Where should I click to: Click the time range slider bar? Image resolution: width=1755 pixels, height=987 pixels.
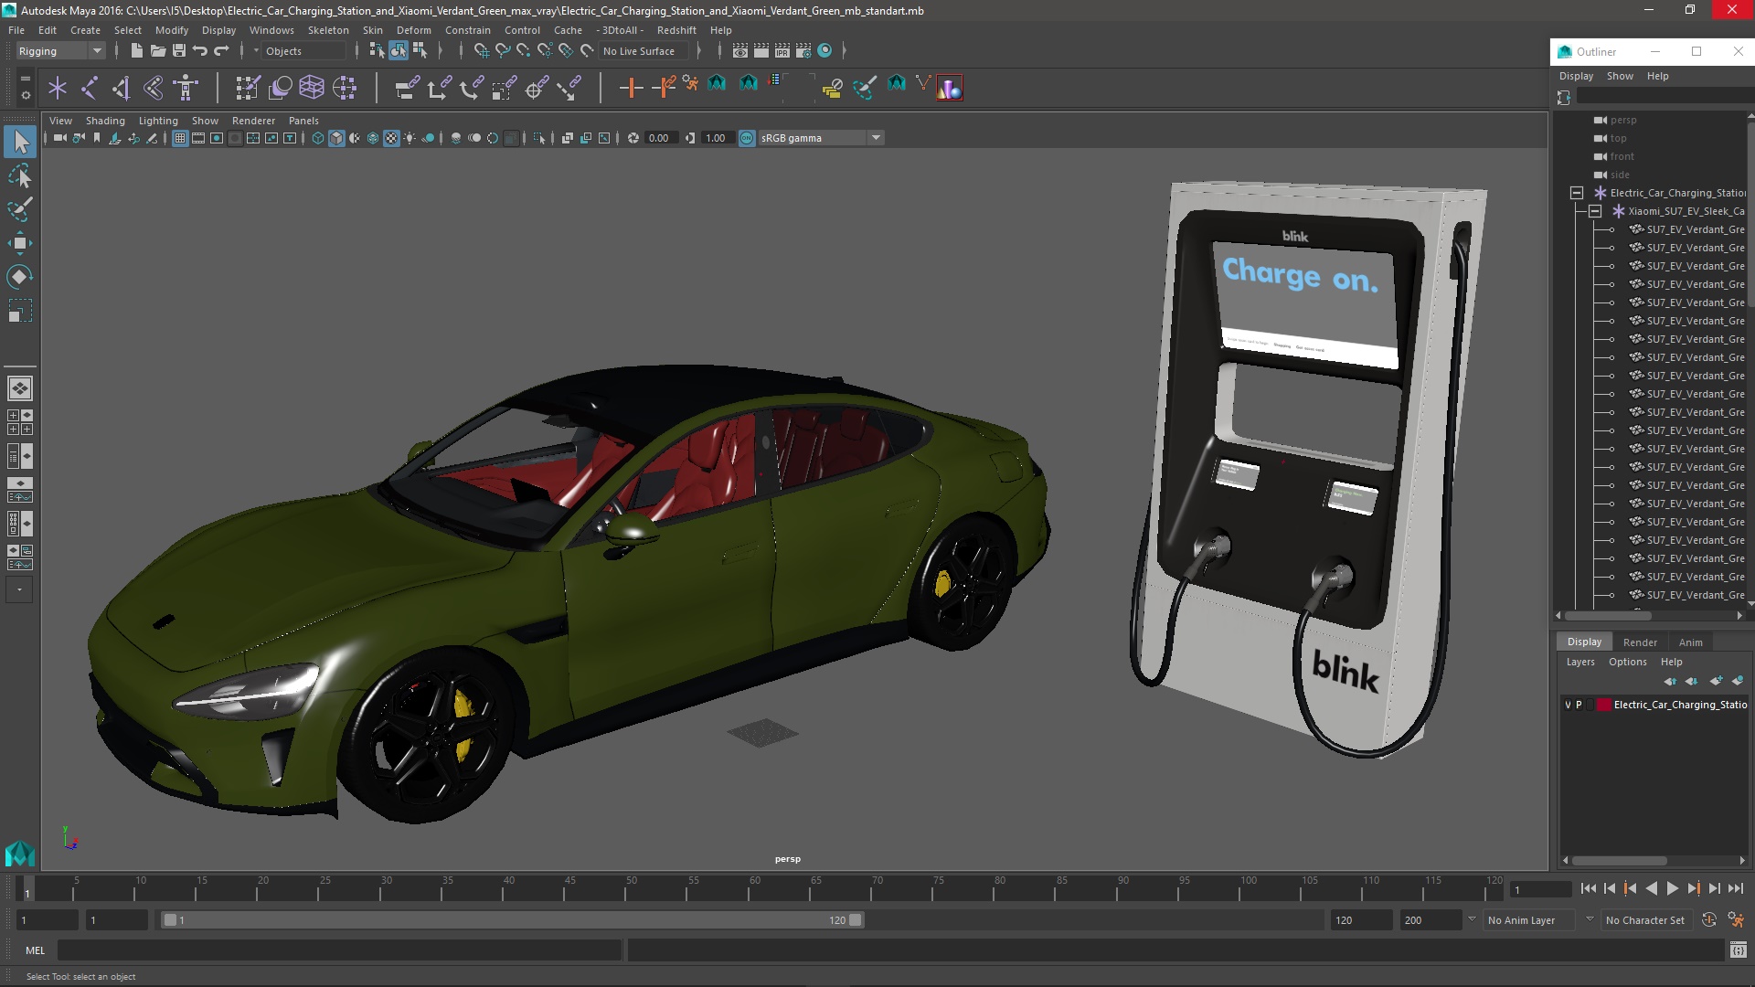(x=512, y=920)
